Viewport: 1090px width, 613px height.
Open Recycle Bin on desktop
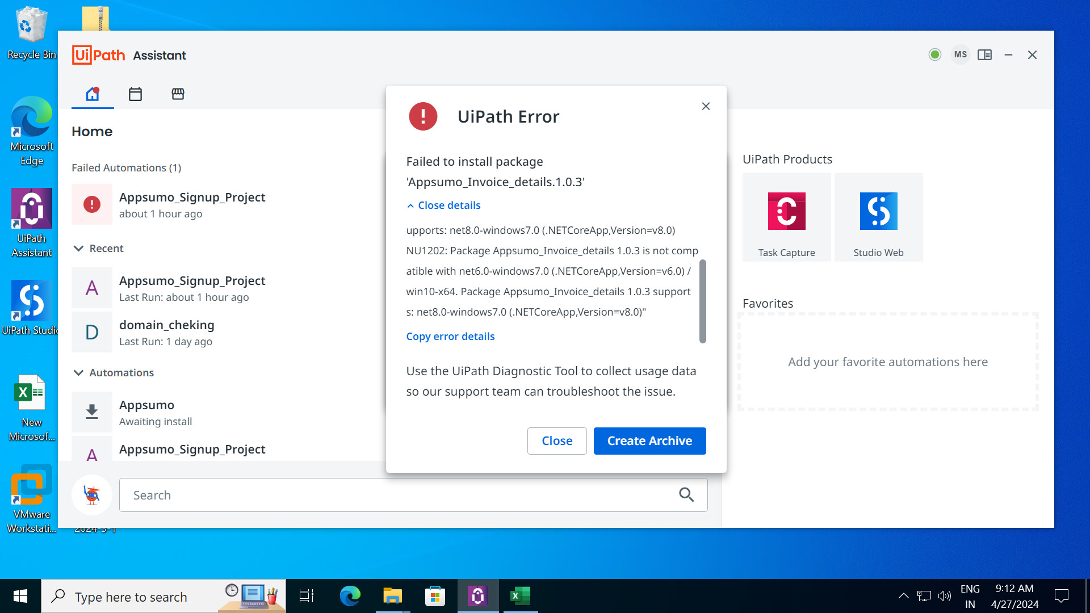point(32,33)
